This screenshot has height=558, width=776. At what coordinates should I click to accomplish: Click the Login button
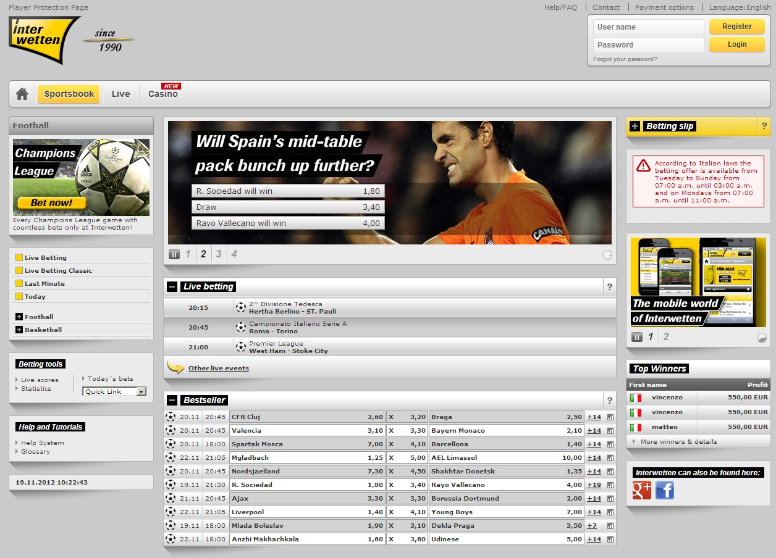tap(736, 44)
